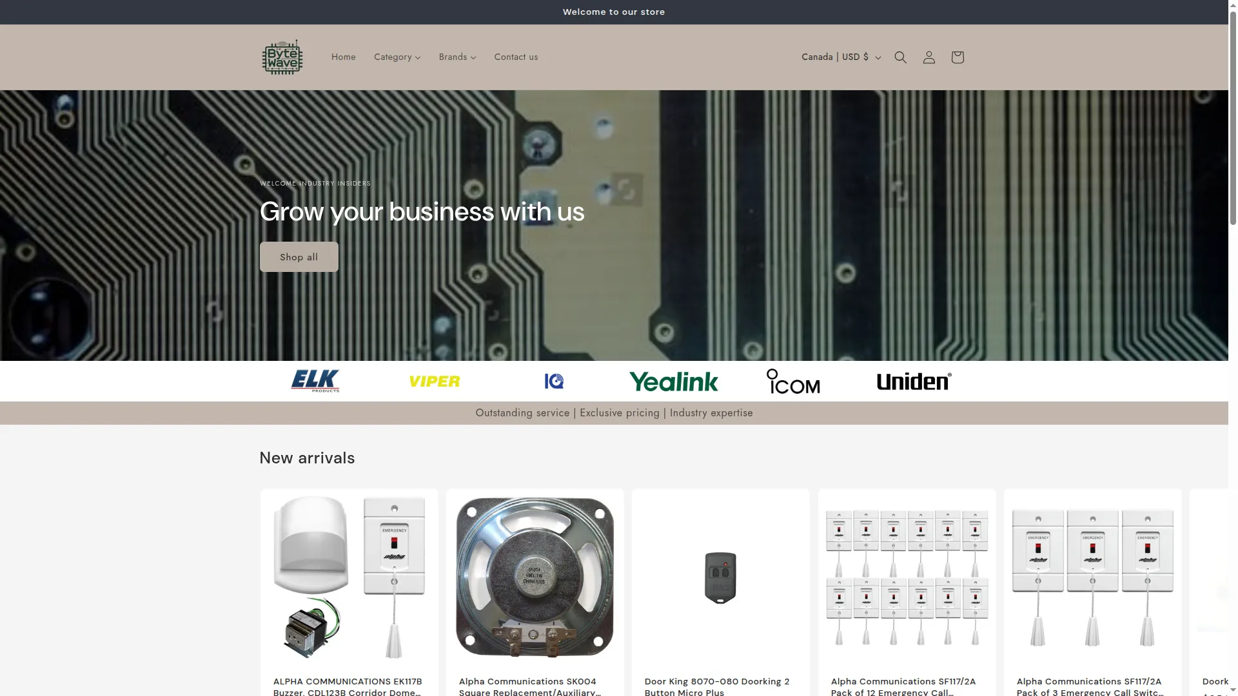The height and width of the screenshot is (696, 1238).
Task: Open the SF117/2A Pack of 3 link
Action: [1090, 686]
